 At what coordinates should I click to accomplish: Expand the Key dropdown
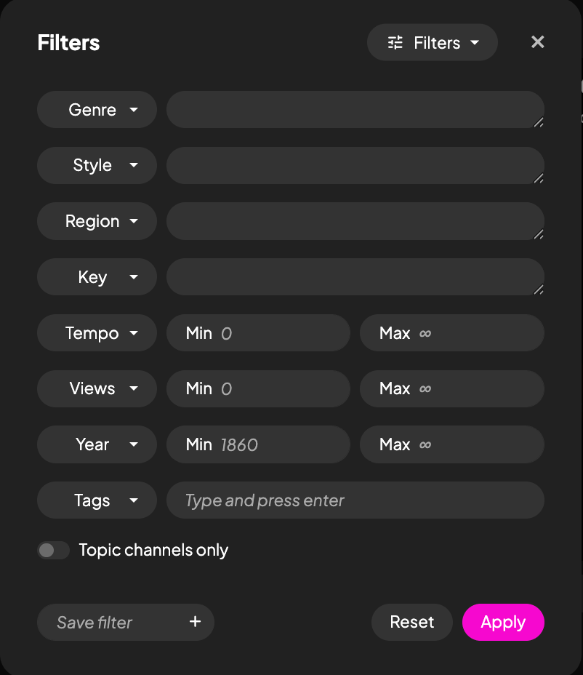(x=97, y=277)
